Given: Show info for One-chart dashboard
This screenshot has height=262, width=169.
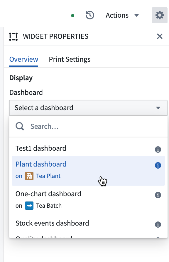Looking at the screenshot, I should click(158, 195).
